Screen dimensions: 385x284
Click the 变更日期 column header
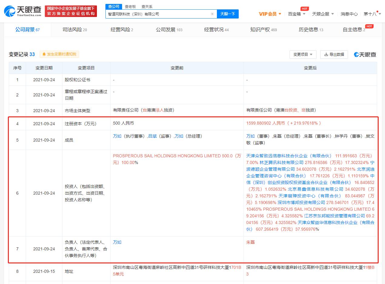point(44,68)
